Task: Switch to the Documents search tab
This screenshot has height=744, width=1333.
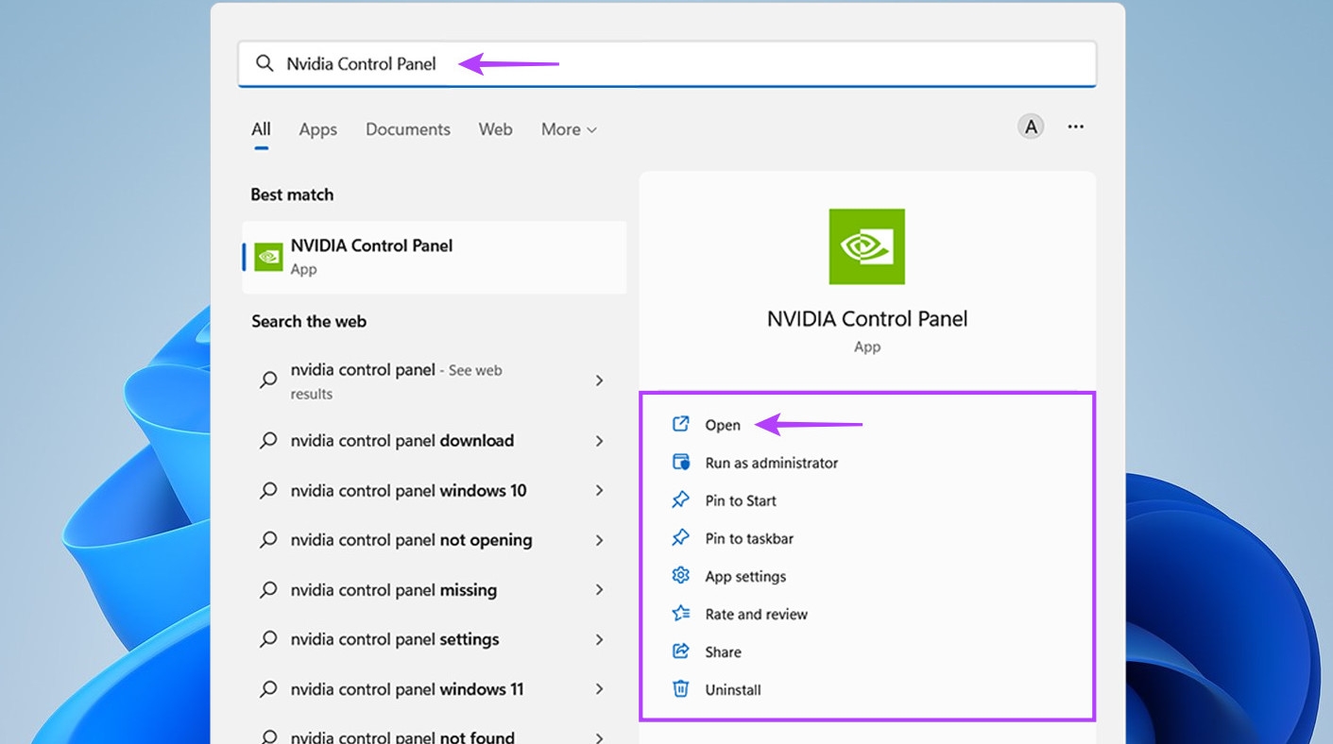Action: click(x=408, y=129)
